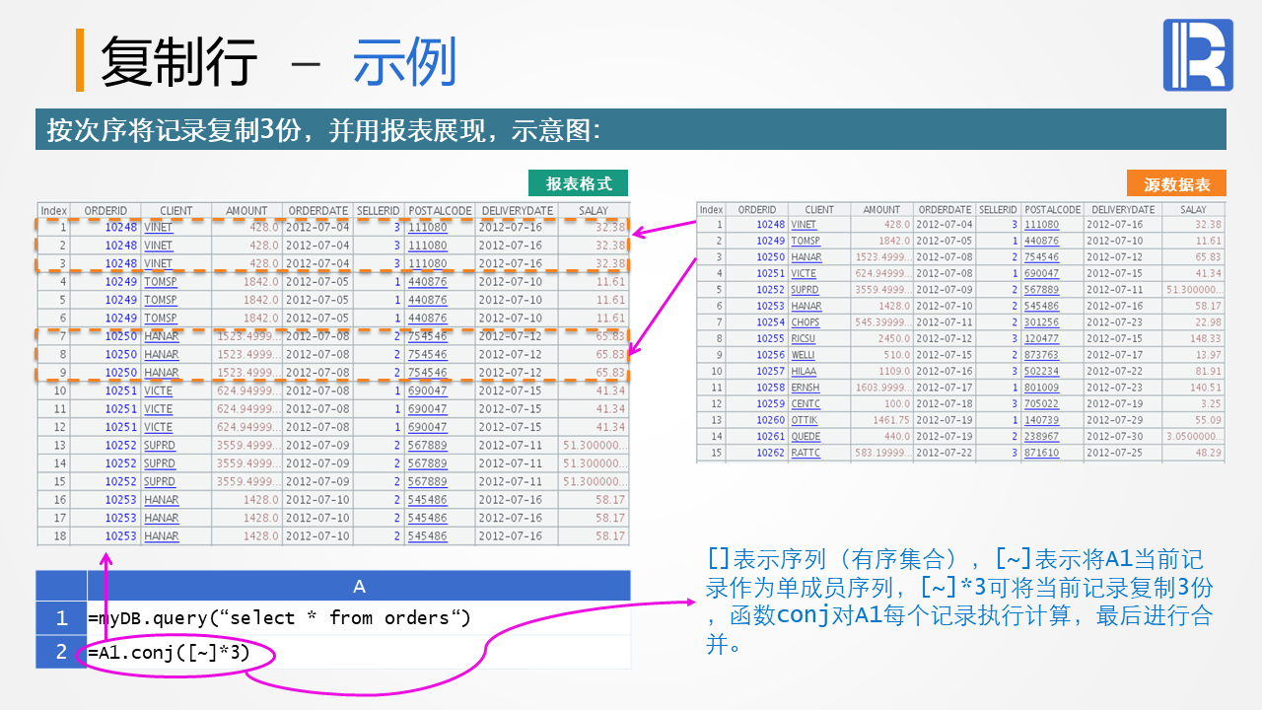The height and width of the screenshot is (710, 1262).
Task: Click the orange 源数据表 label
Action: click(x=1176, y=184)
